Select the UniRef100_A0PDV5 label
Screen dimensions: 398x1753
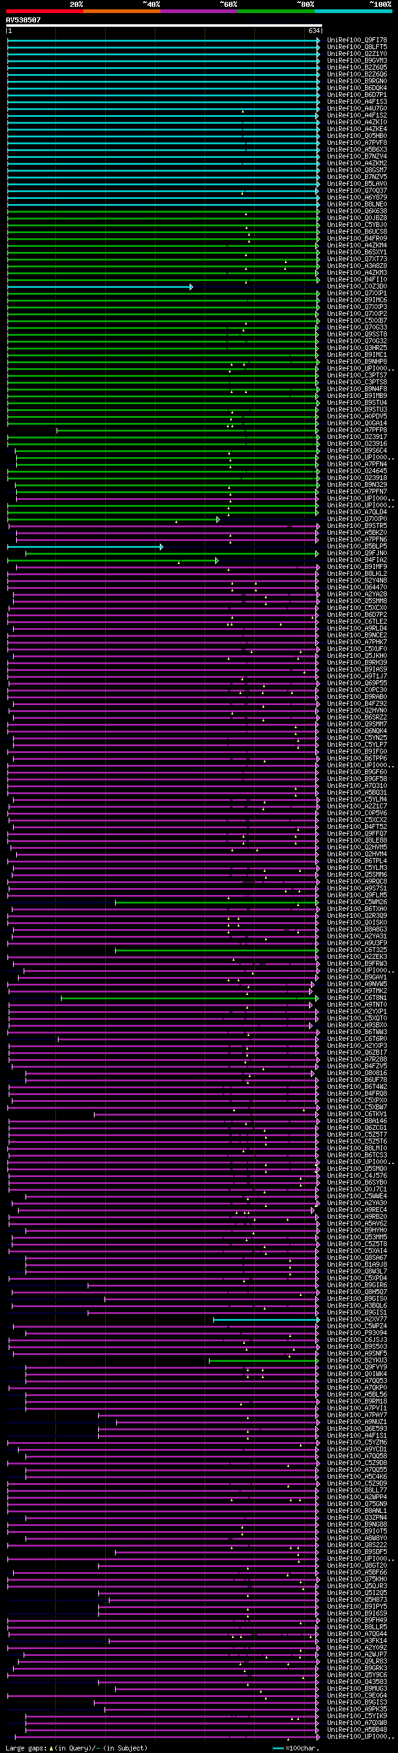pyautogui.click(x=357, y=416)
